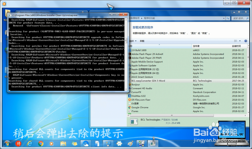Click the 程序和功能 breadcrumb
Screen dimensions: 252x149
[x=149, y=18]
